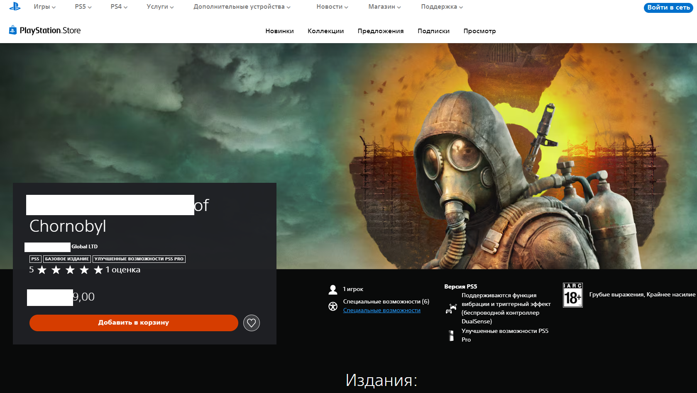The image size is (697, 393).
Task: Open the Новинки store tab
Action: pos(280,31)
